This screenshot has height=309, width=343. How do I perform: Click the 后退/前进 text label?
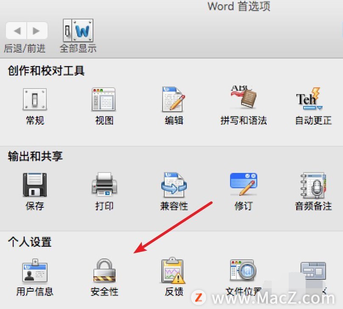click(x=25, y=48)
